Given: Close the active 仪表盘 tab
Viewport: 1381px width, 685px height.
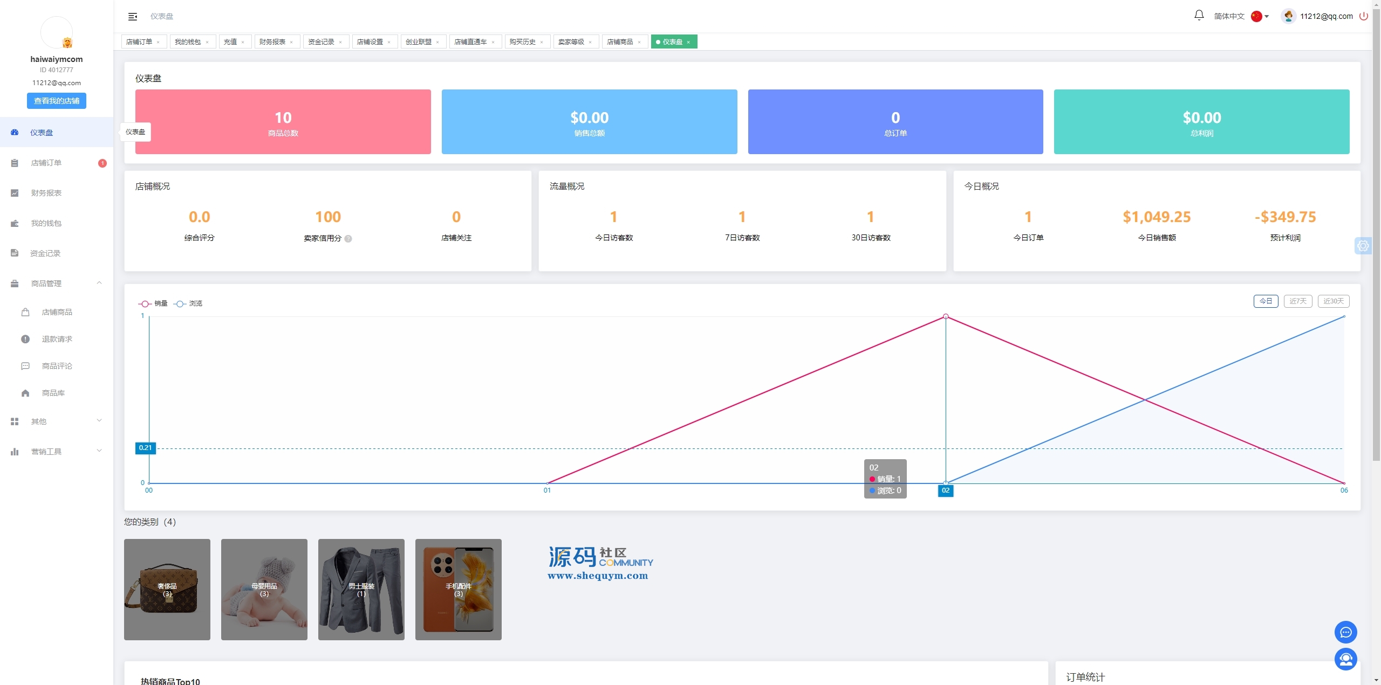Looking at the screenshot, I should coord(688,42).
